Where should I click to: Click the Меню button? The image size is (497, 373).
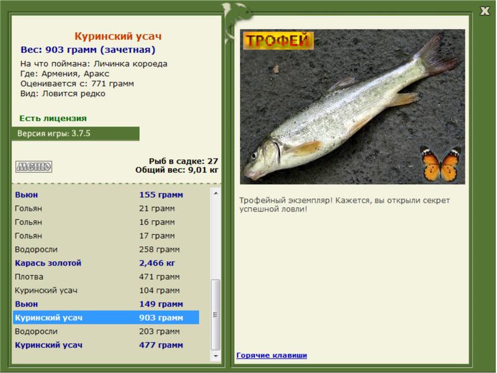coord(34,167)
